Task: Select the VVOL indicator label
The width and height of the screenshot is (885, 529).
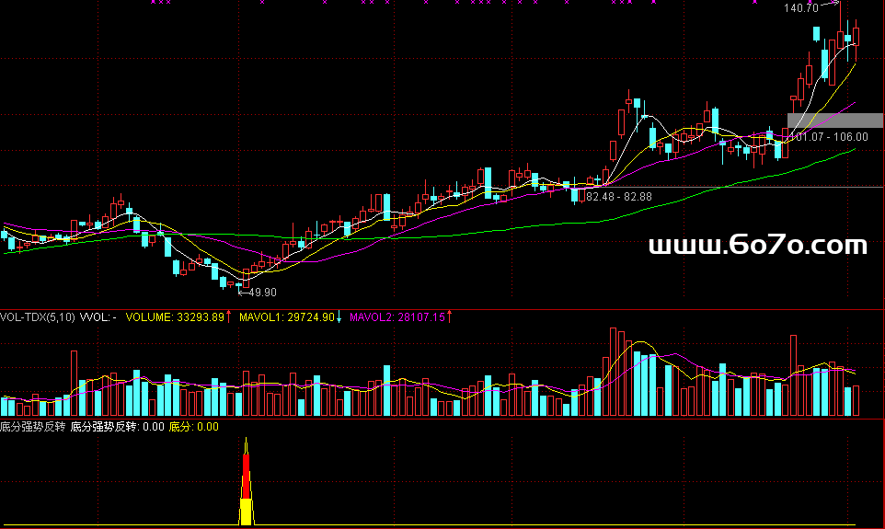Action: pos(98,317)
